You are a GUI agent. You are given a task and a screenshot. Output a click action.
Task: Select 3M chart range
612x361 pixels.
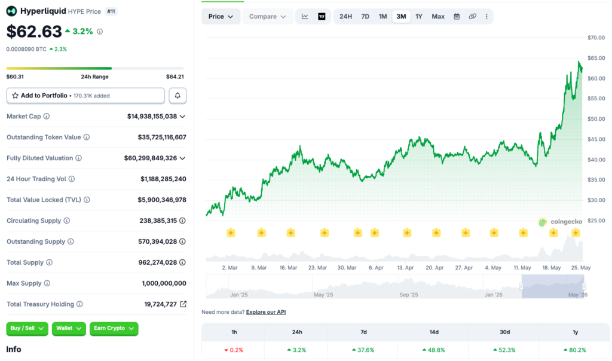[x=401, y=16]
